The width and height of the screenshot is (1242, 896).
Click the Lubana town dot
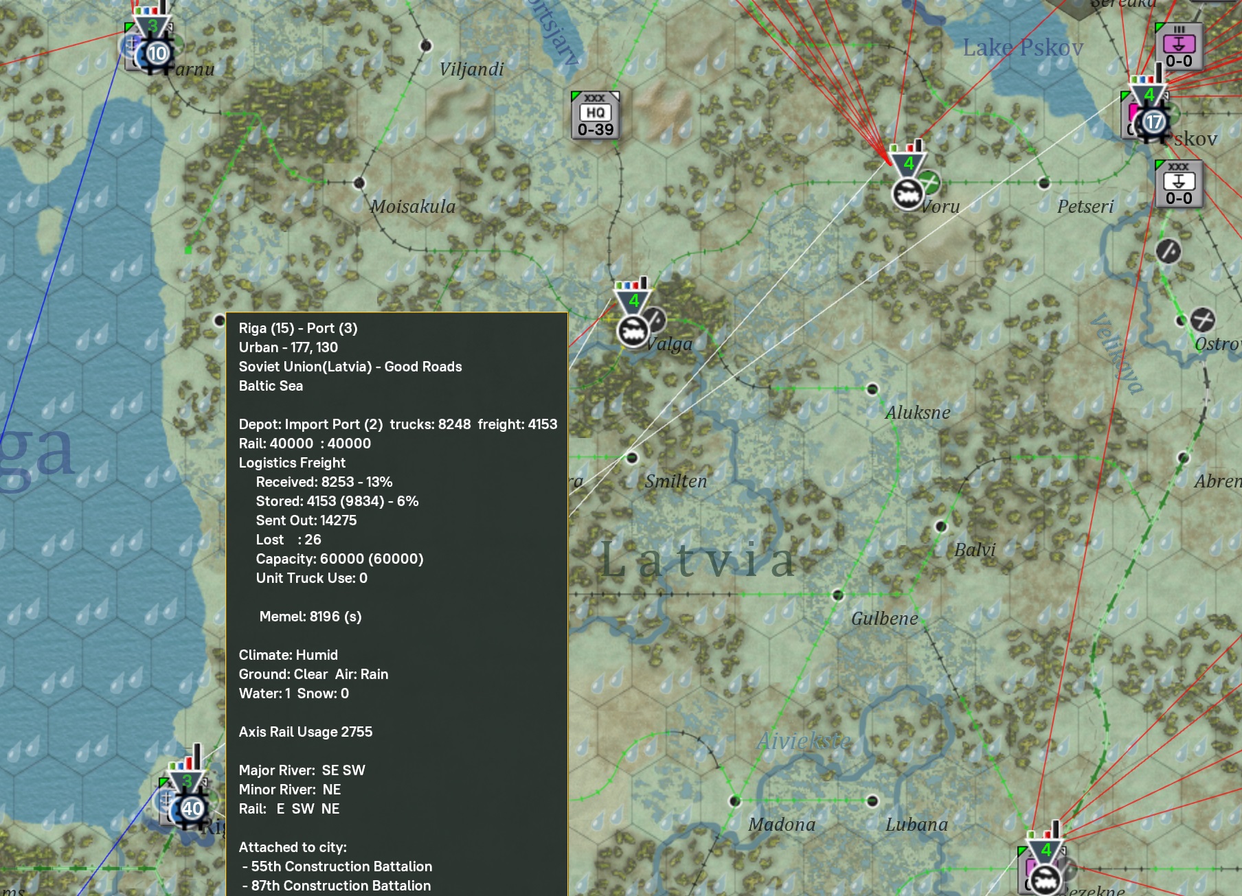[872, 801]
